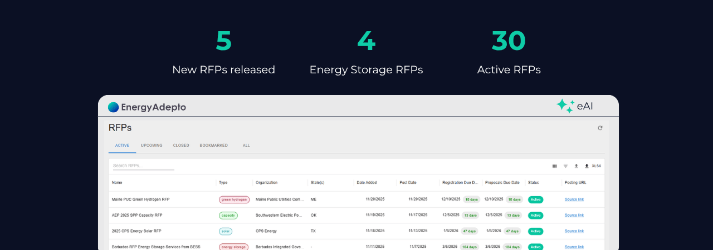Click the gray download icon
Image resolution: width=713 pixels, height=250 pixels.
point(576,166)
